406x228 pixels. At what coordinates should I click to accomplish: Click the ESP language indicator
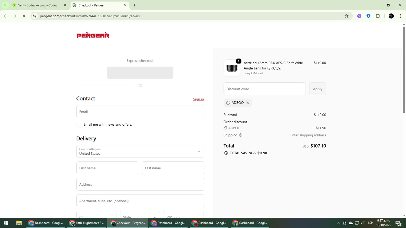[370, 223]
